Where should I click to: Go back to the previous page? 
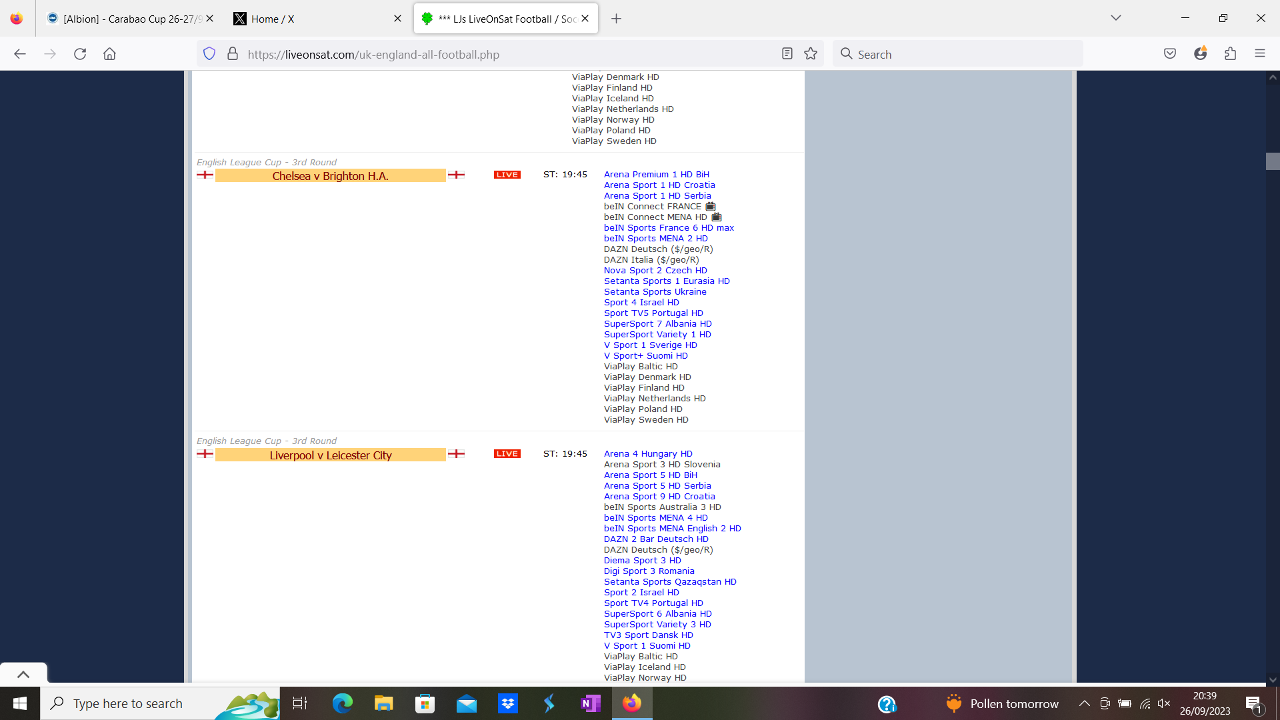point(20,54)
